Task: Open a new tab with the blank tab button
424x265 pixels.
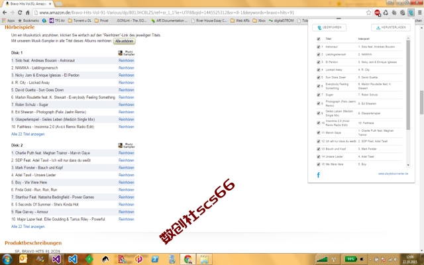Action: 58,4
